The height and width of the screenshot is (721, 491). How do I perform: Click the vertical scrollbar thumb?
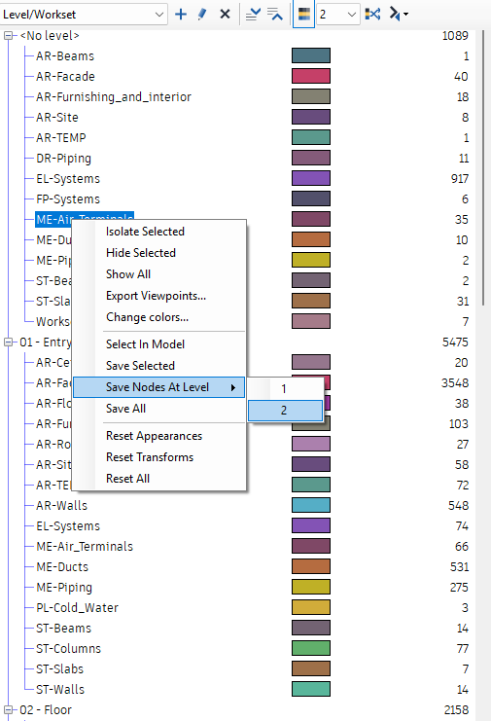tap(483, 167)
